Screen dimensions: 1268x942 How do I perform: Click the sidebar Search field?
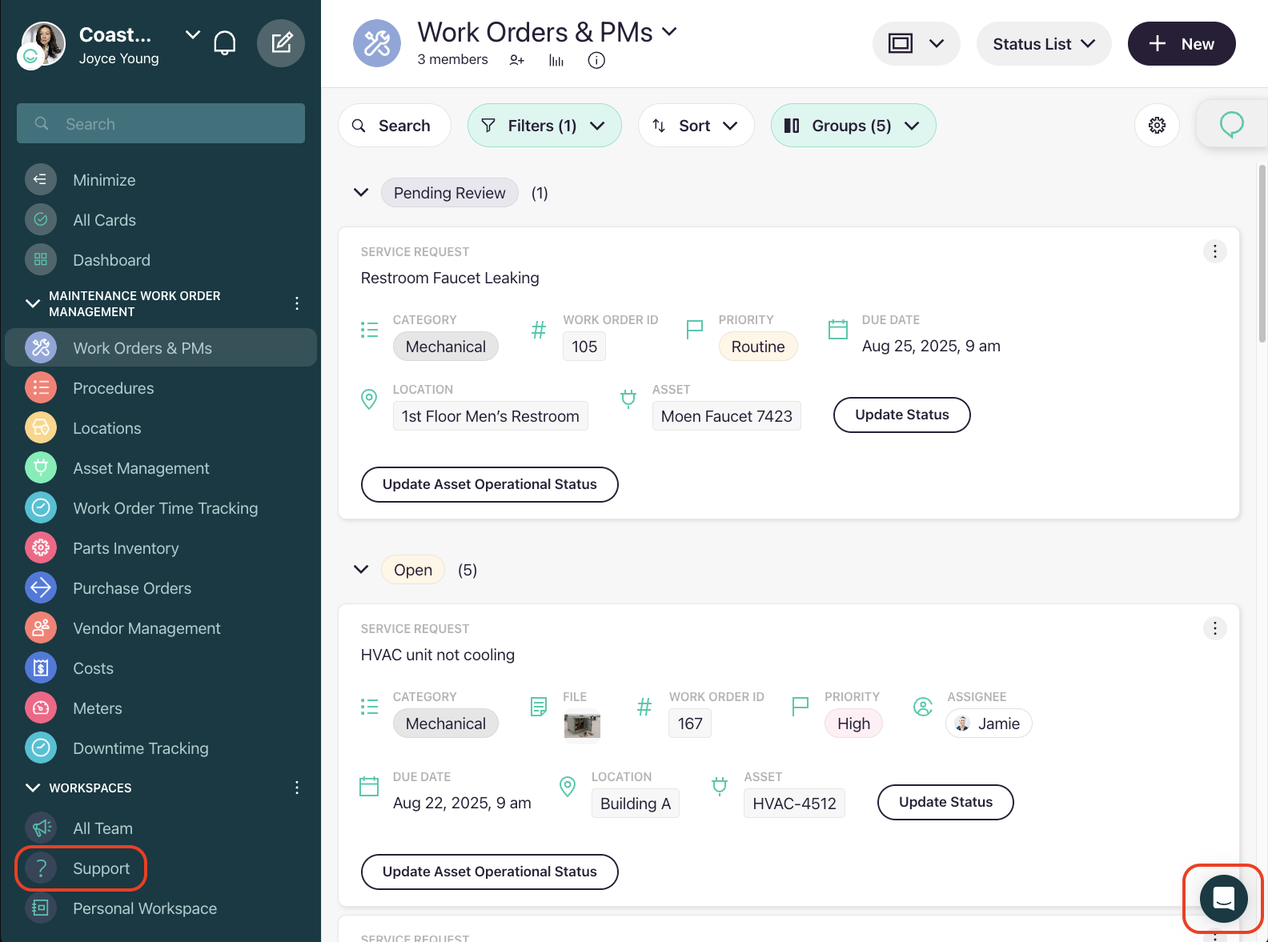pyautogui.click(x=161, y=124)
